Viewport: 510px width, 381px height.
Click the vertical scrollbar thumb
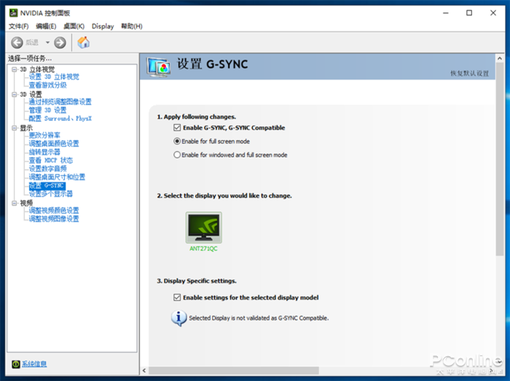(500, 159)
